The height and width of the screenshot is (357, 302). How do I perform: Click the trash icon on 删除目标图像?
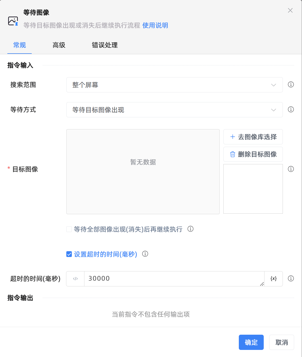(x=232, y=154)
